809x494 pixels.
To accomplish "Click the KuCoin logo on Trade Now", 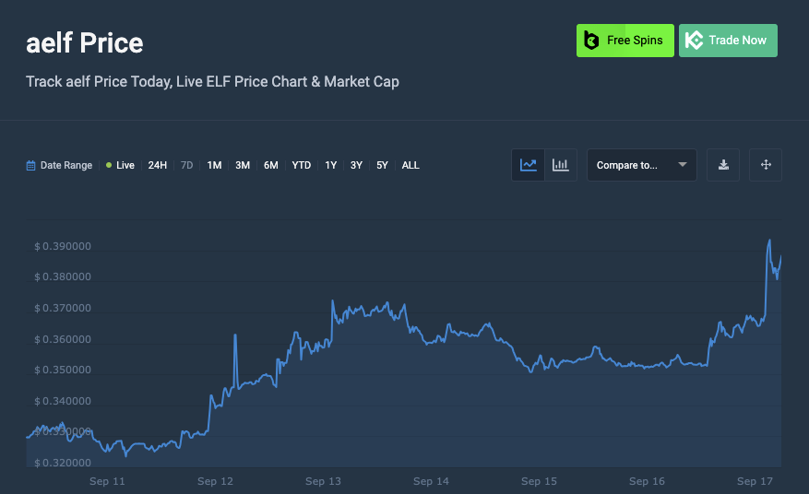I will click(694, 41).
